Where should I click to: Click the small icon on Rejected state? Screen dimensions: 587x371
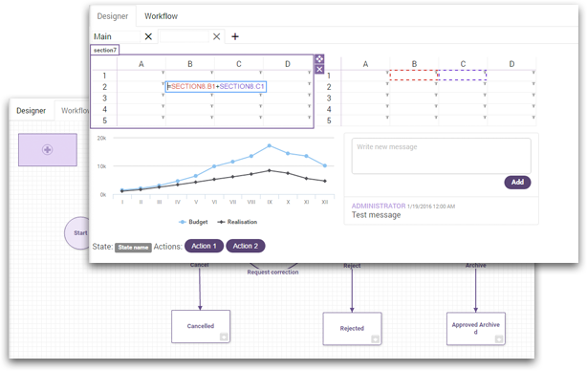[x=375, y=339]
